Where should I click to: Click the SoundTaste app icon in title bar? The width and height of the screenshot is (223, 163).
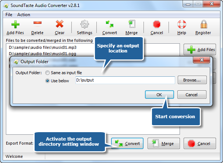6,6
